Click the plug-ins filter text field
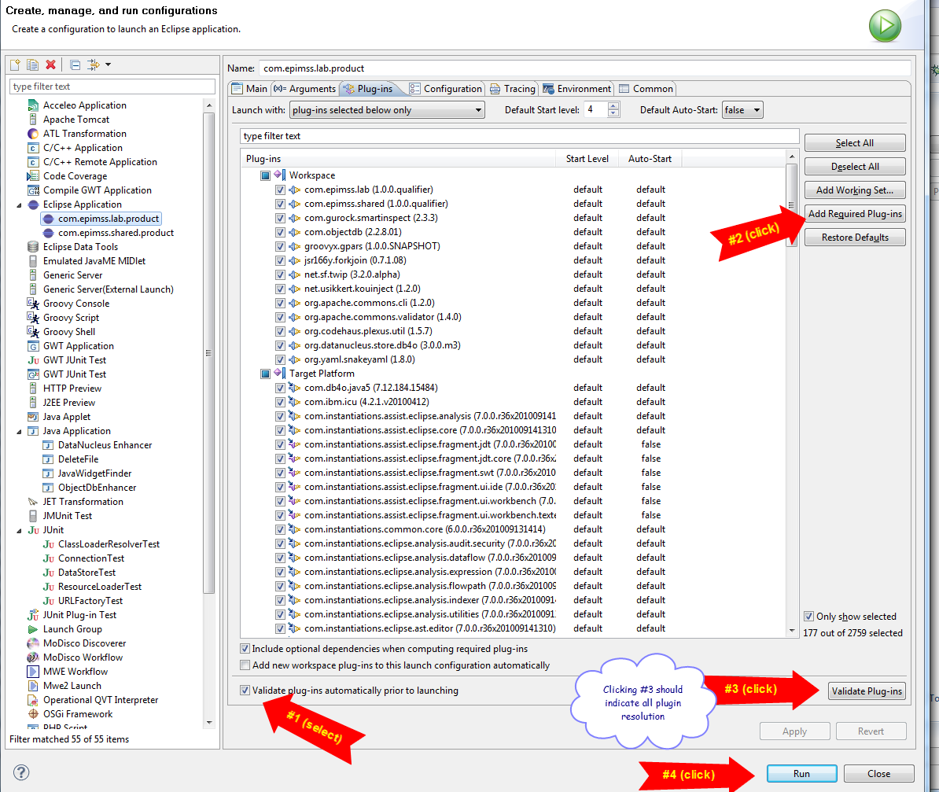The width and height of the screenshot is (939, 792). pos(519,136)
